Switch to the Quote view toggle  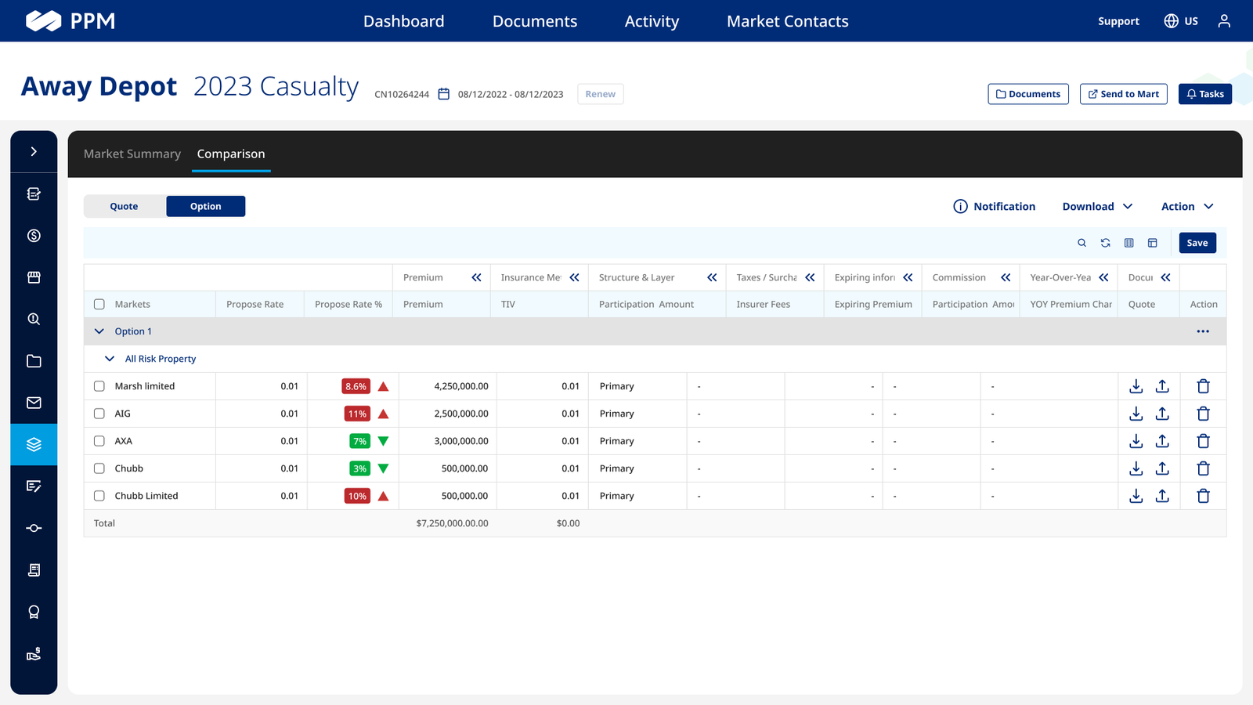pyautogui.click(x=125, y=206)
